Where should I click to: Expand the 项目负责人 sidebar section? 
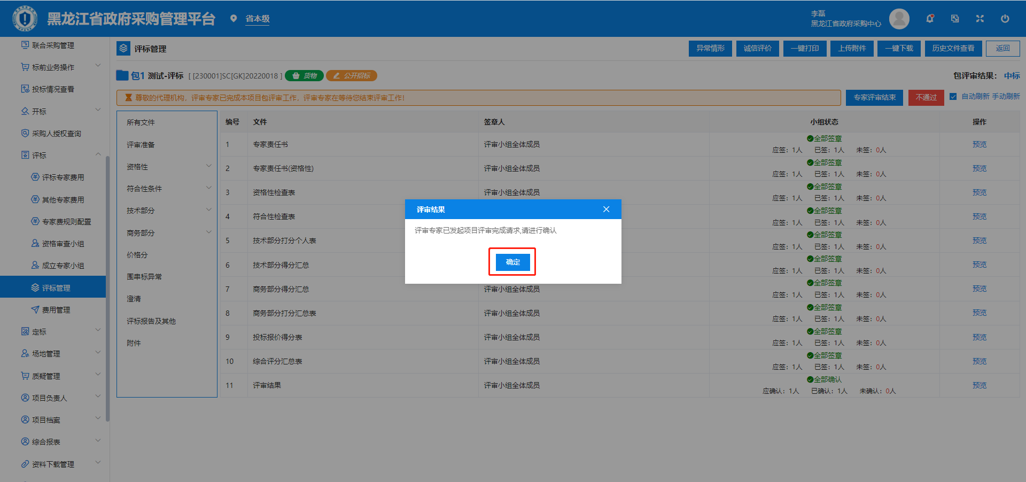pos(98,397)
